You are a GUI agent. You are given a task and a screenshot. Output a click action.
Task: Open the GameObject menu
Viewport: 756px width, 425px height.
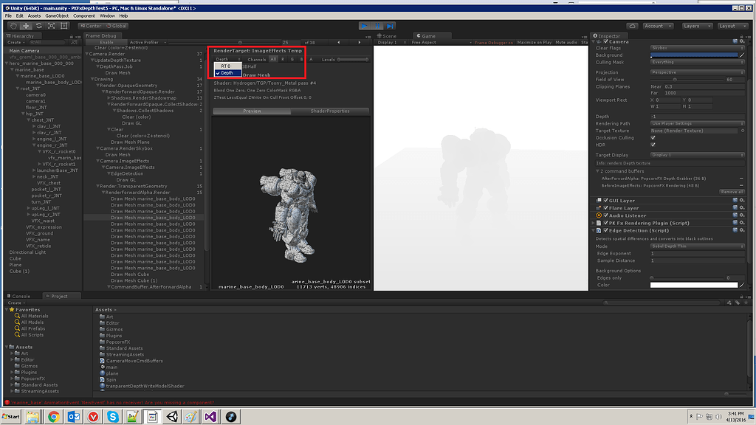56,15
